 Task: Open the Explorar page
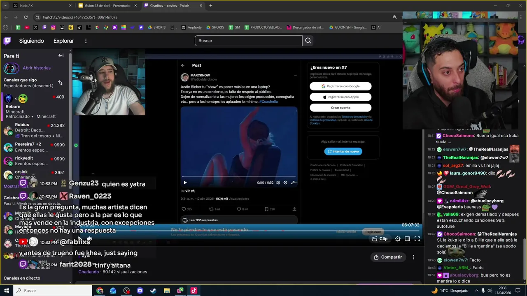coord(63,41)
